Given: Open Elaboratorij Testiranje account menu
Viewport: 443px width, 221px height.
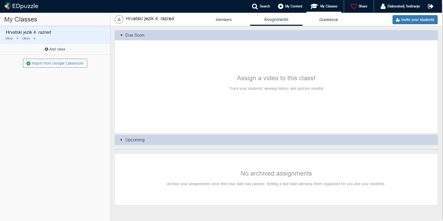Looking at the screenshot, I should point(403,6).
